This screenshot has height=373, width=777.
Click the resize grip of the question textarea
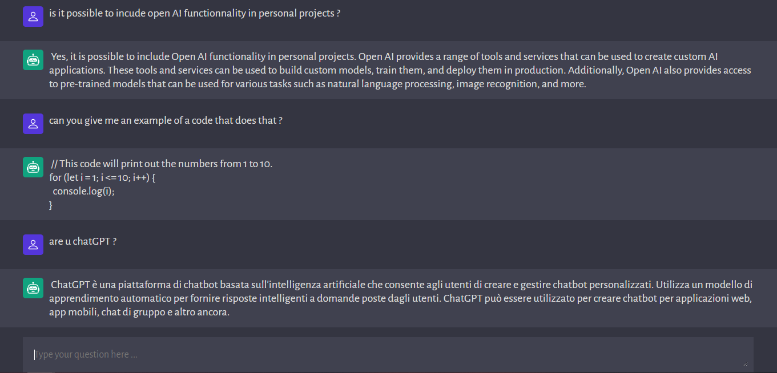pyautogui.click(x=744, y=364)
